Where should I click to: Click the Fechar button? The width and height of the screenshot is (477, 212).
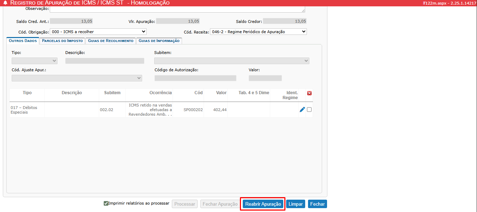point(317,204)
